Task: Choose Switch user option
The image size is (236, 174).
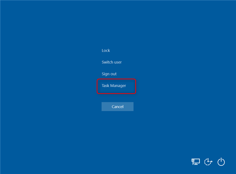Action: click(112, 62)
